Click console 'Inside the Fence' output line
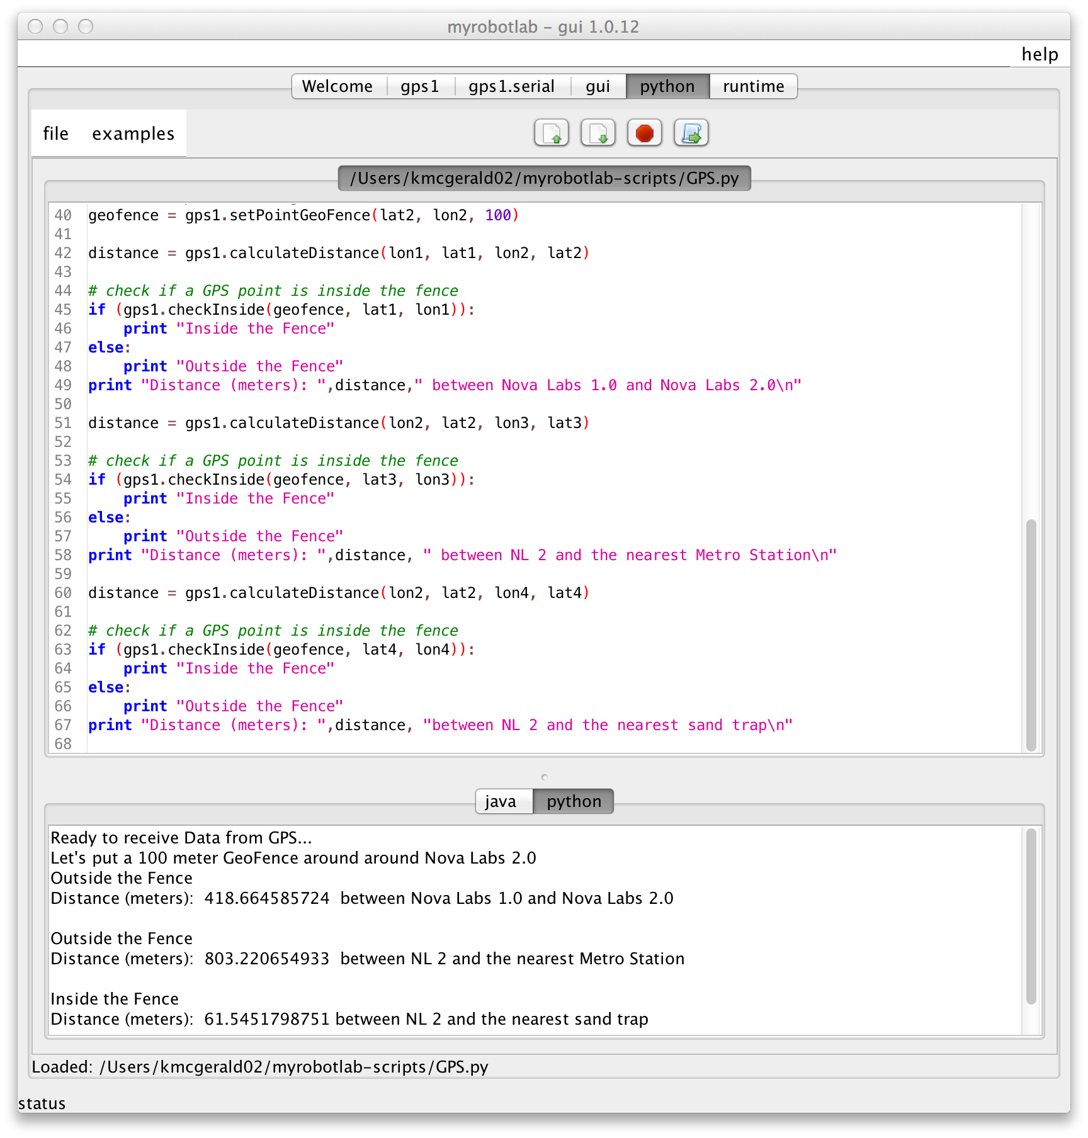The width and height of the screenshot is (1088, 1138). tap(115, 999)
